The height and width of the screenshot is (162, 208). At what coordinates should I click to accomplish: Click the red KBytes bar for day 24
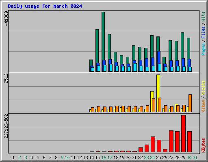pyautogui.click(x=153, y=145)
